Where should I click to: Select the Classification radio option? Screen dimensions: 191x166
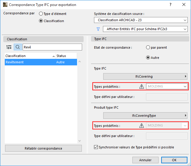(x=41, y=21)
